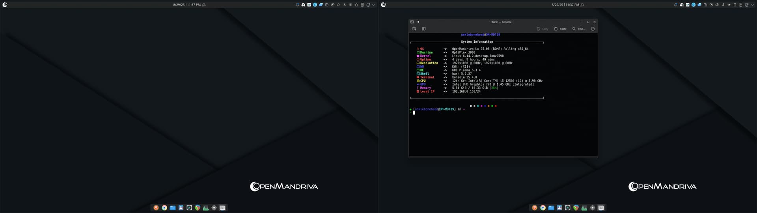
Task: Open a new tab in Konsole
Action: click(414, 29)
